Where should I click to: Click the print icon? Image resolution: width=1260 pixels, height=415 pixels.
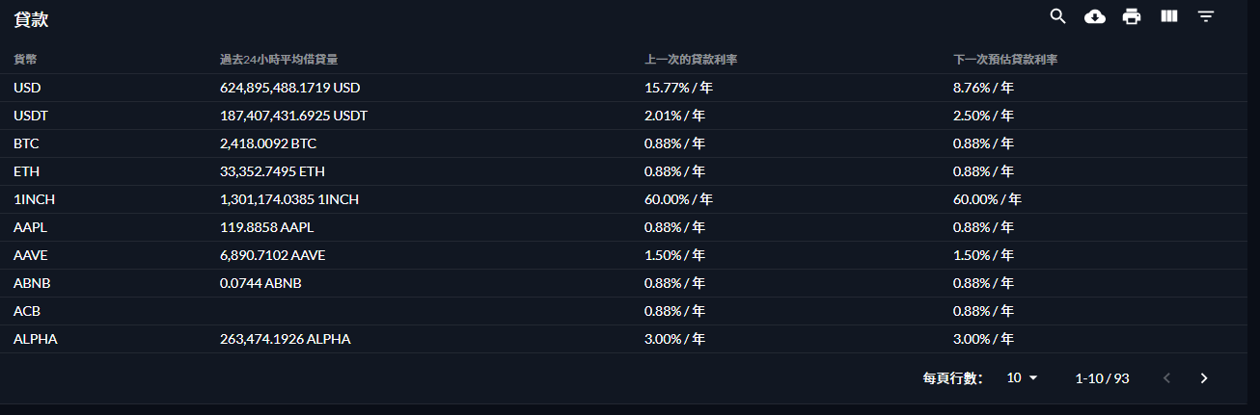1132,16
